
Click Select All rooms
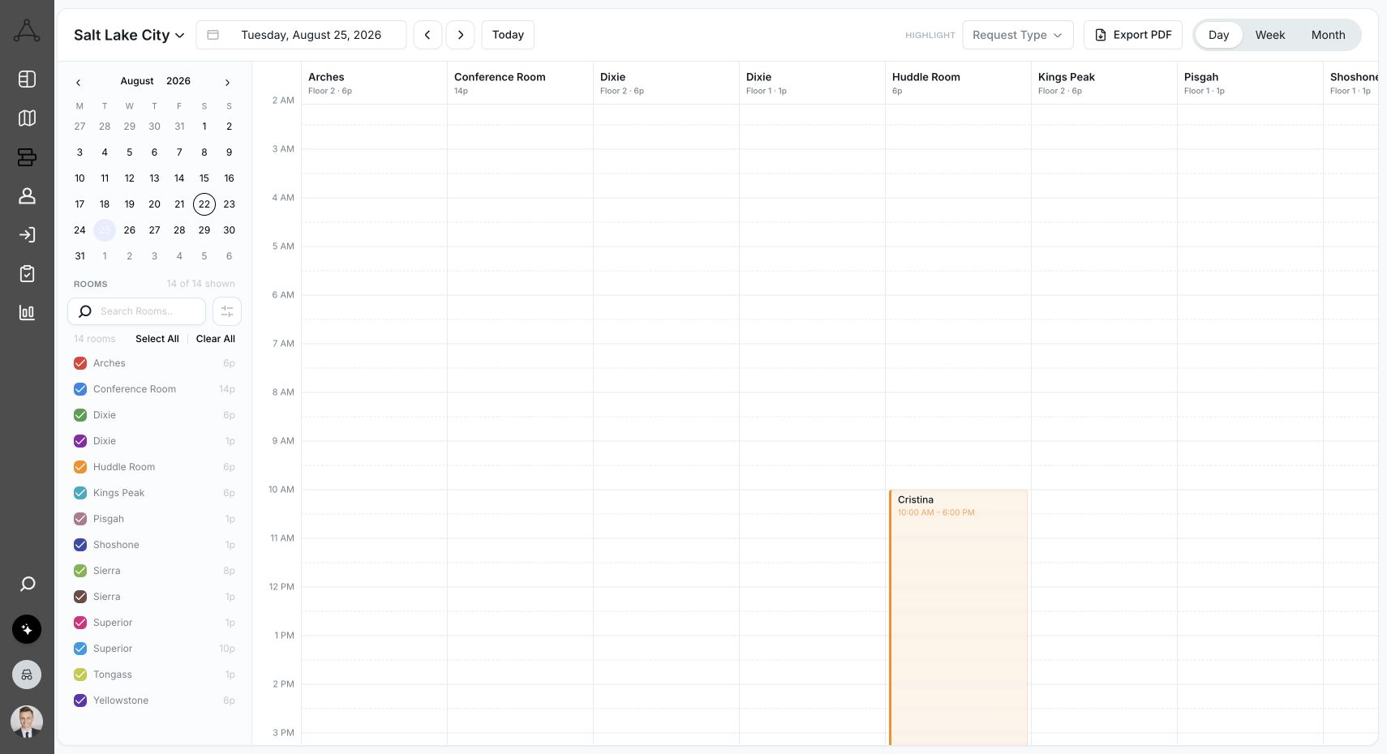pos(157,339)
